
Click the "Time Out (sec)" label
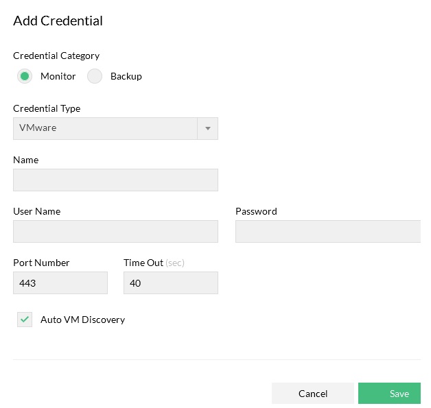154,263
